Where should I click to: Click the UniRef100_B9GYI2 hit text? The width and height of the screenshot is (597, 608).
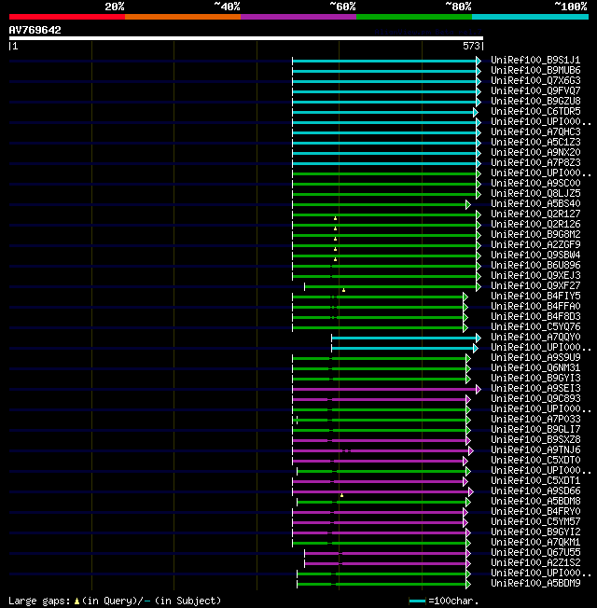[x=535, y=532]
